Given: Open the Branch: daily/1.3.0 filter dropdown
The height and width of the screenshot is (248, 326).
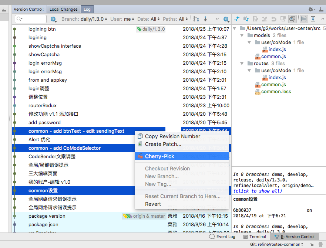Looking at the screenshot, I should 84,19.
